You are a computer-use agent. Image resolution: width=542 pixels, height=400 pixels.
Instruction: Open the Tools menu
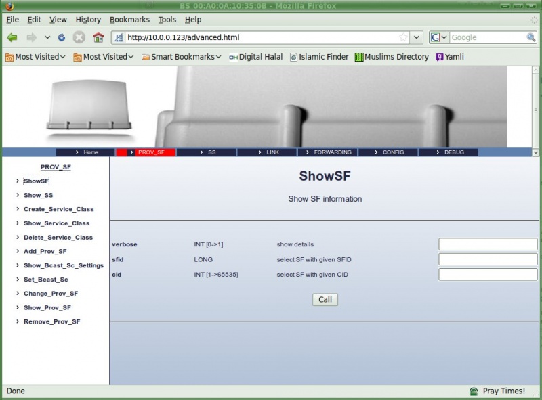[x=167, y=20]
